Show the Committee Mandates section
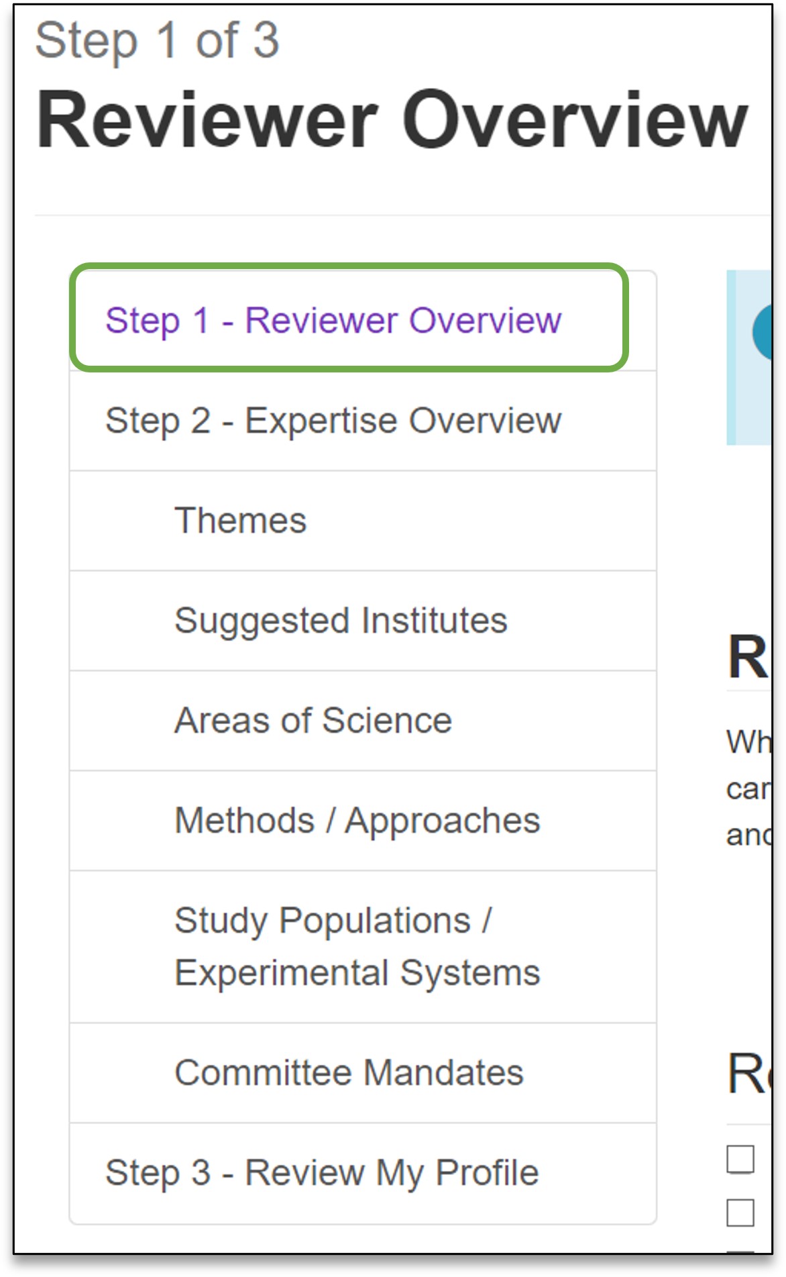The height and width of the screenshot is (1277, 786). click(349, 1073)
